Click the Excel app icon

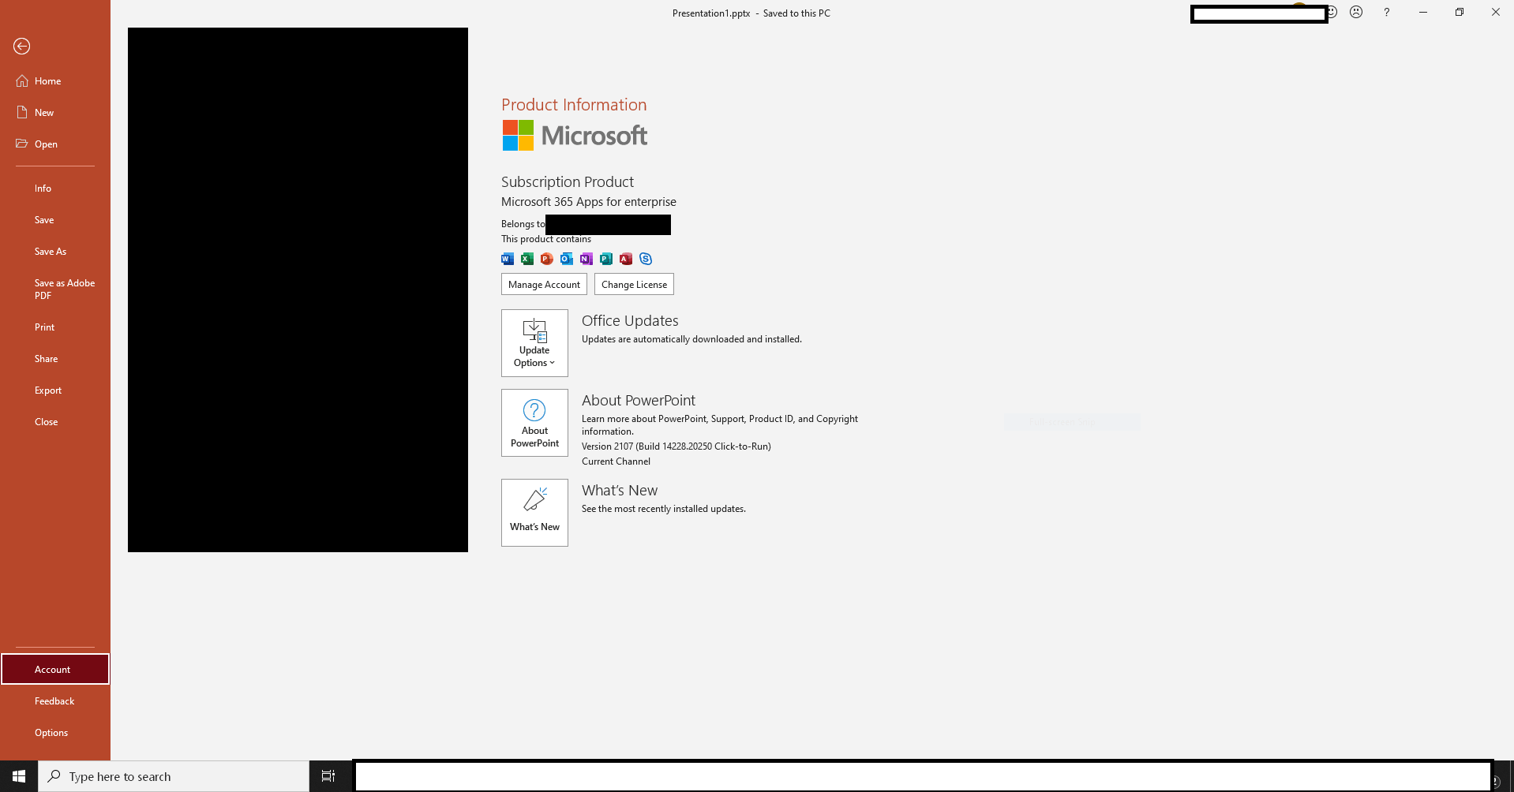[527, 259]
